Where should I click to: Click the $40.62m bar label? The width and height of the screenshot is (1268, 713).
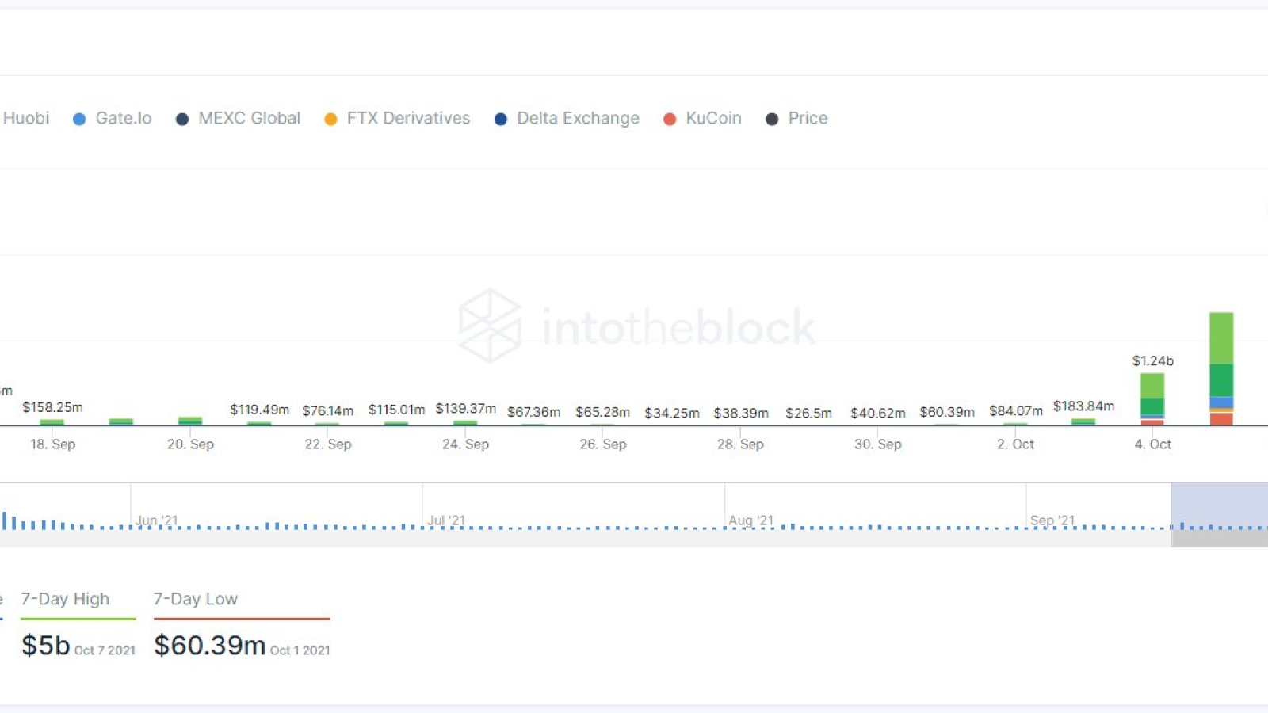(x=877, y=413)
